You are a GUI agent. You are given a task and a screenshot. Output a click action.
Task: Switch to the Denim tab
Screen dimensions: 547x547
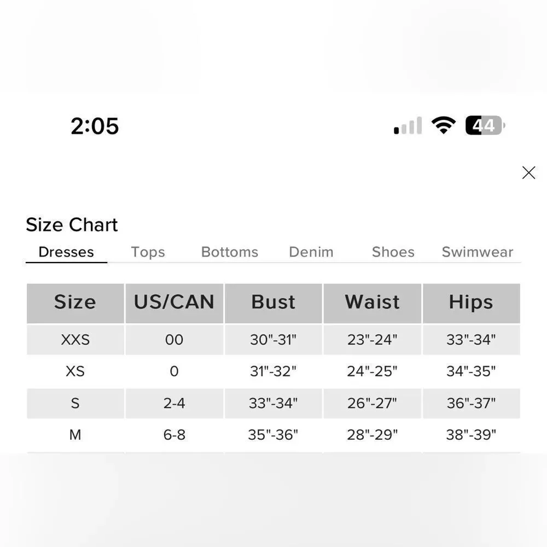pyautogui.click(x=311, y=252)
